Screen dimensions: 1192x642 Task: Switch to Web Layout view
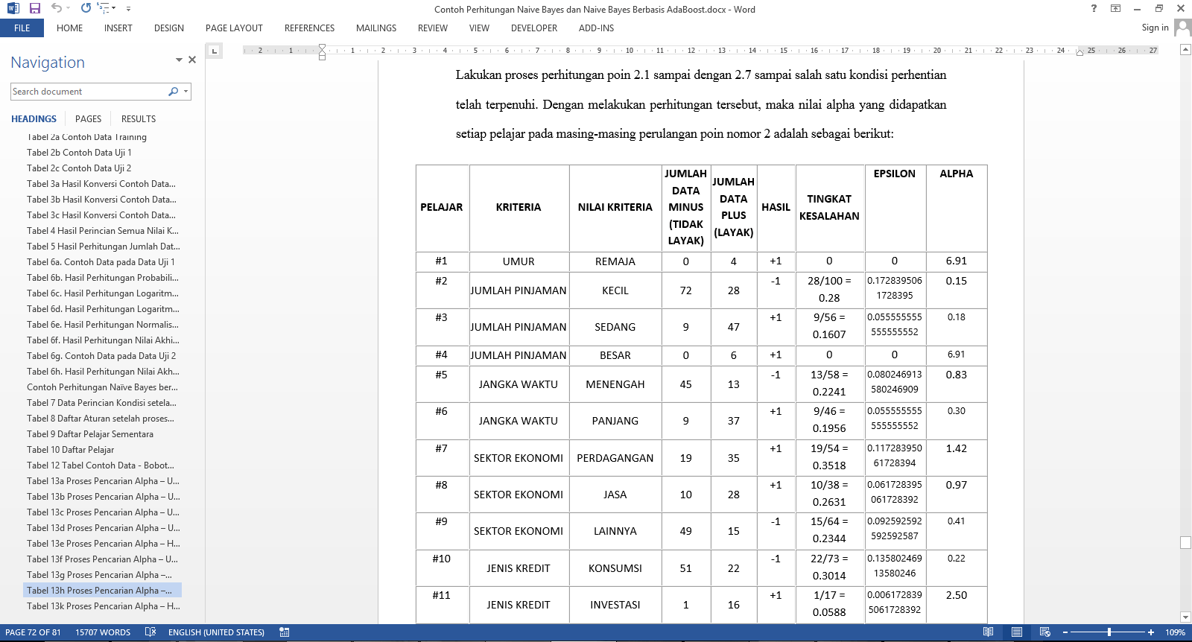pos(1044,632)
